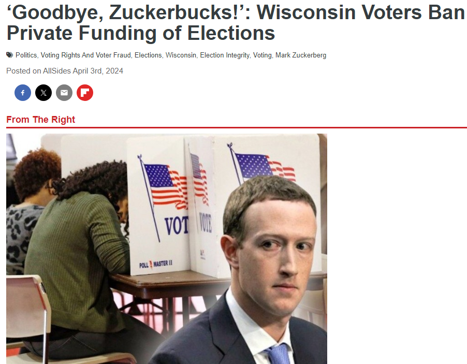The height and width of the screenshot is (364, 467).
Task: Open Voting Rights And Voter Fraud tag
Action: click(x=86, y=55)
